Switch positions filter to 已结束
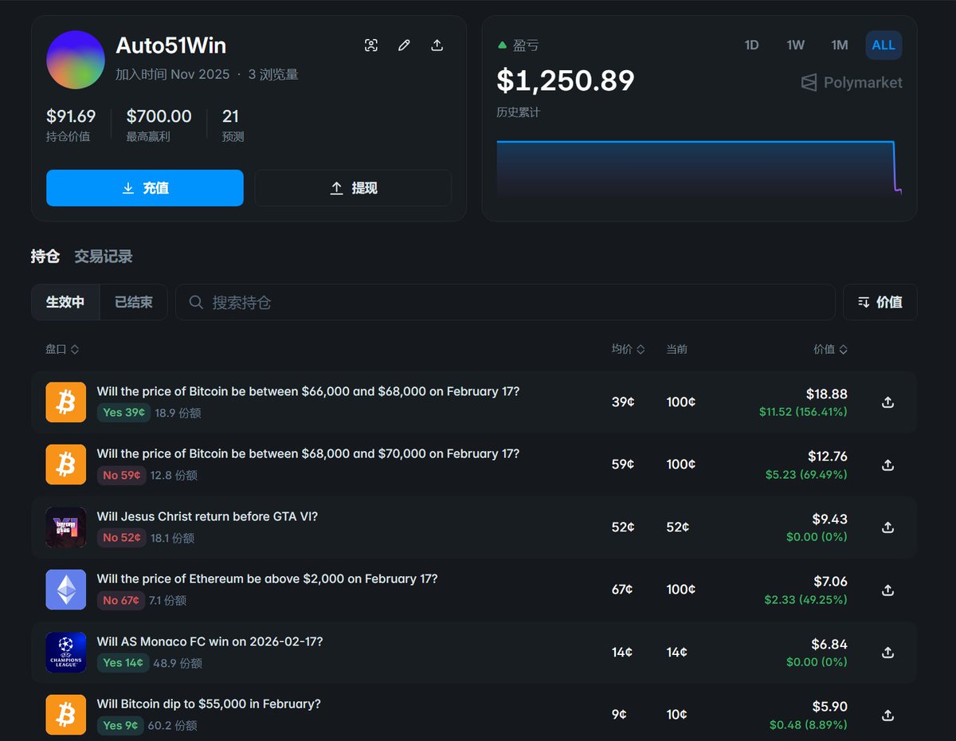956x741 pixels. pos(133,302)
